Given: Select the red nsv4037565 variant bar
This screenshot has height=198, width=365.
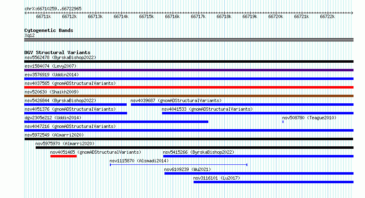Looking at the screenshot, I should coord(189,87).
